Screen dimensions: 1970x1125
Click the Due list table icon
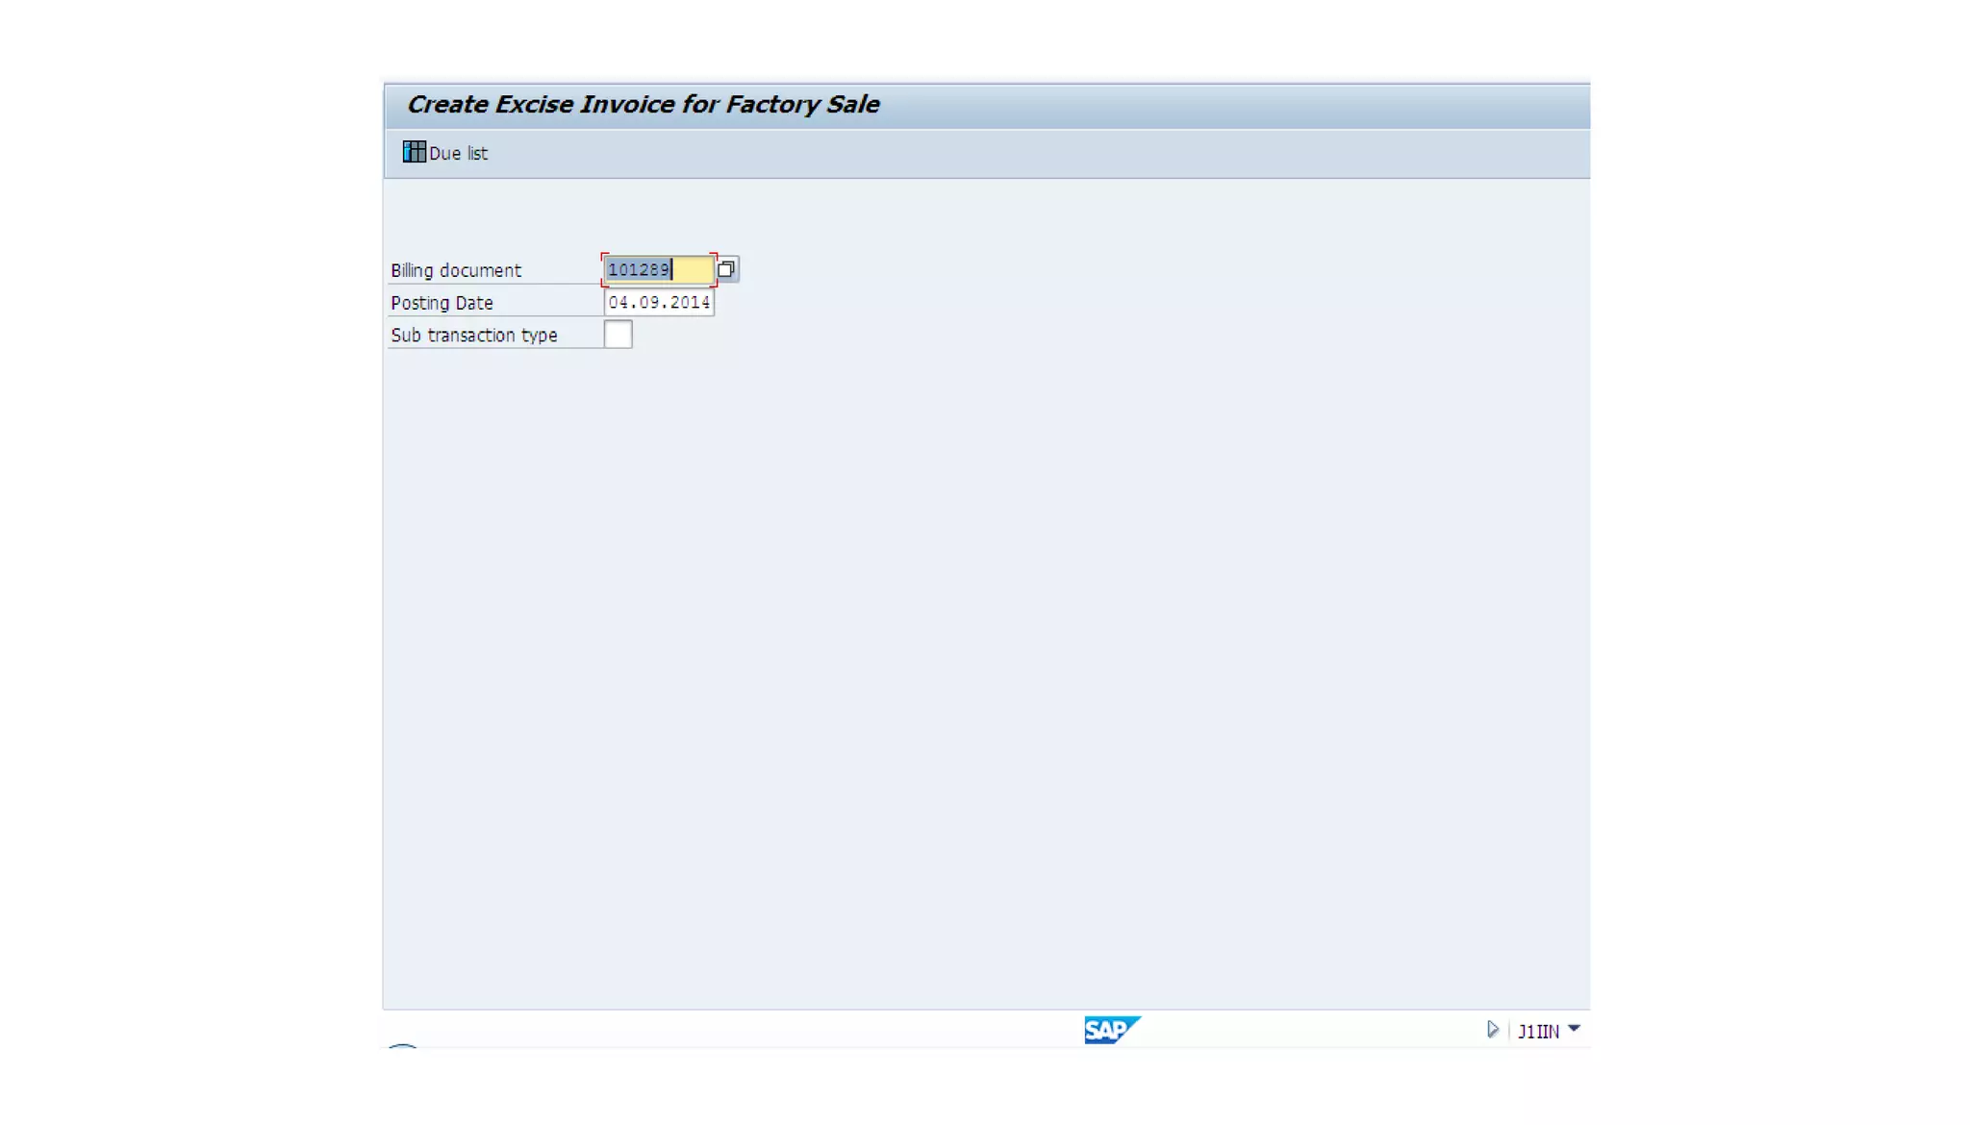tap(414, 152)
